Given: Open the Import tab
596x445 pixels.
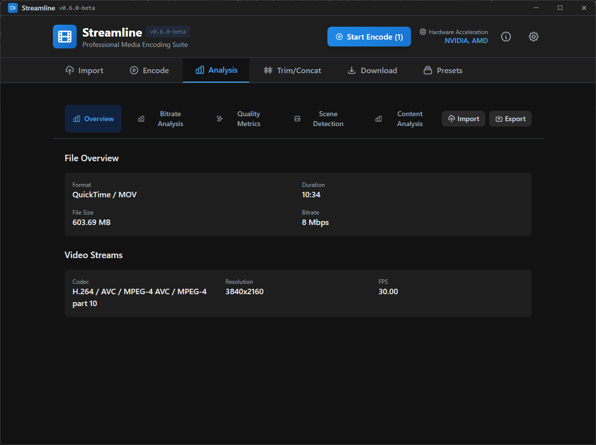Looking at the screenshot, I should 84,70.
